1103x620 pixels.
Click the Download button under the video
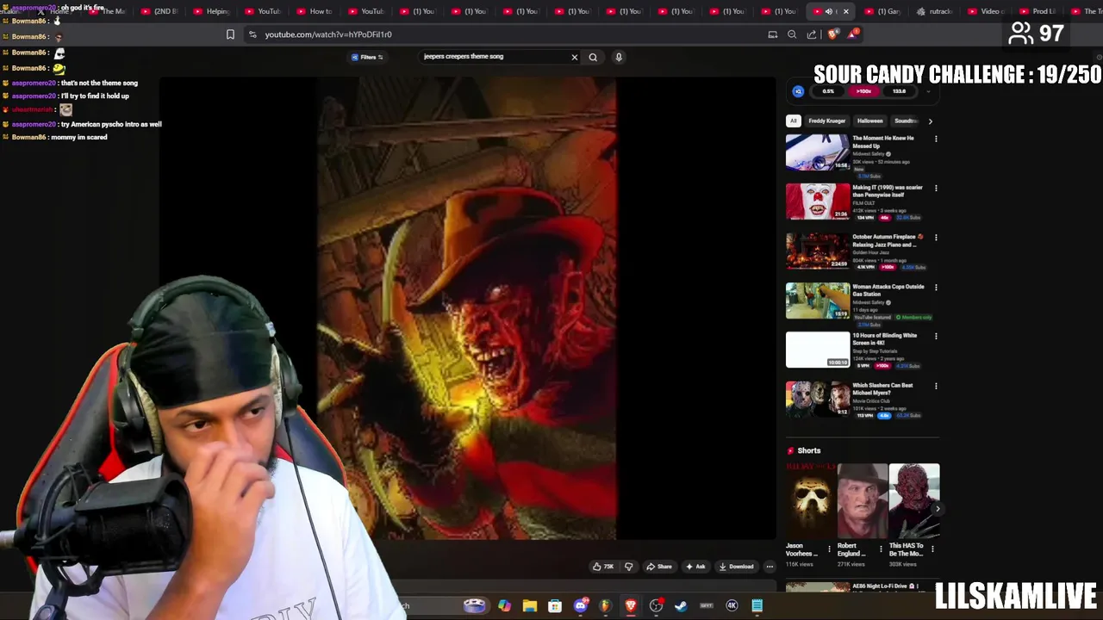coord(737,567)
